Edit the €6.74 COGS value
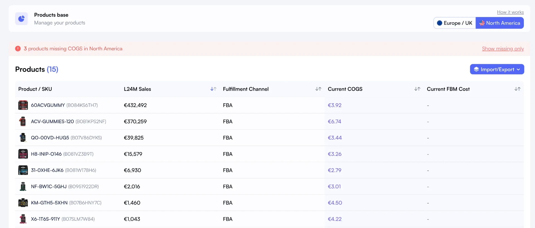The width and height of the screenshot is (535, 228). point(334,122)
